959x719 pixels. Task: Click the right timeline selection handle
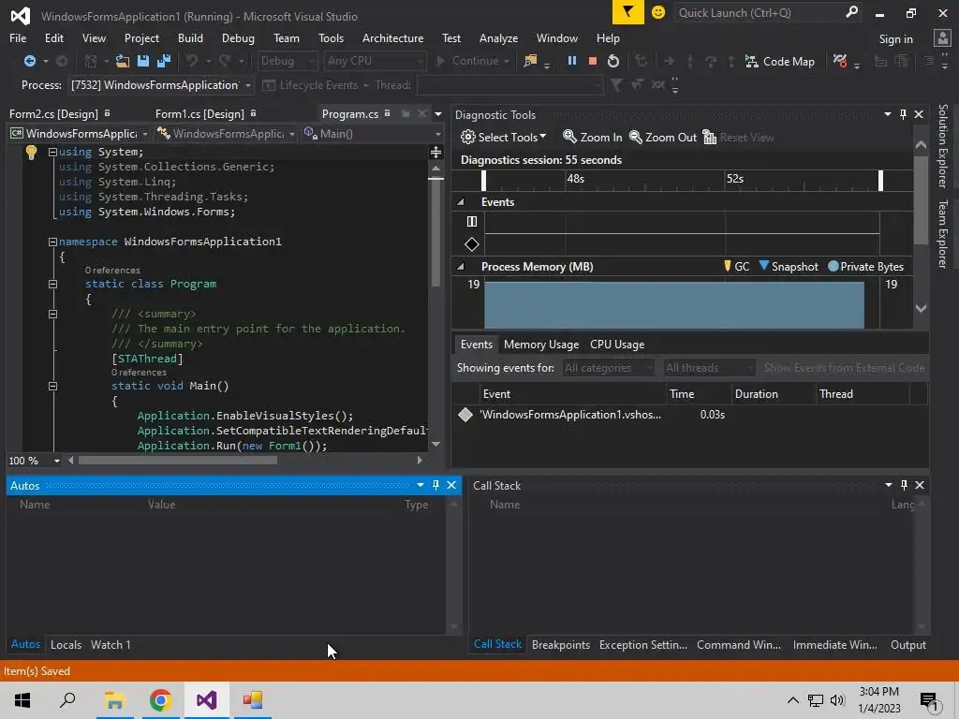[x=880, y=181]
